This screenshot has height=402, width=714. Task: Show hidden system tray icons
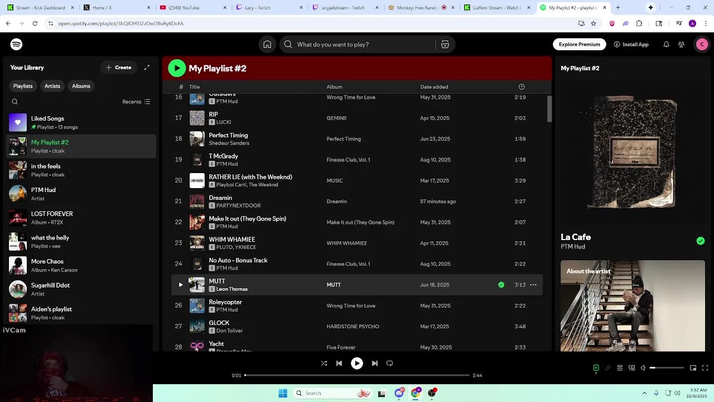click(x=644, y=393)
